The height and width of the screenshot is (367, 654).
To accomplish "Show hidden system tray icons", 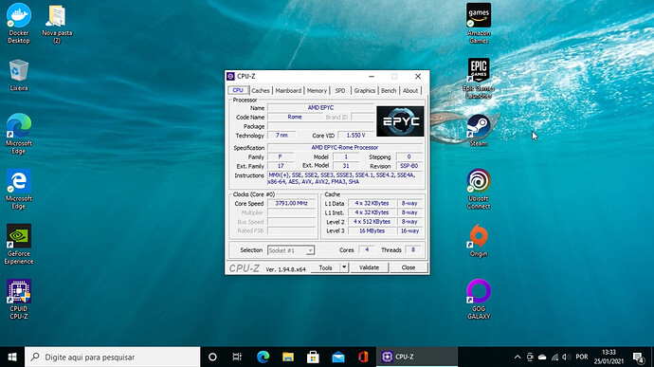I will pyautogui.click(x=518, y=357).
